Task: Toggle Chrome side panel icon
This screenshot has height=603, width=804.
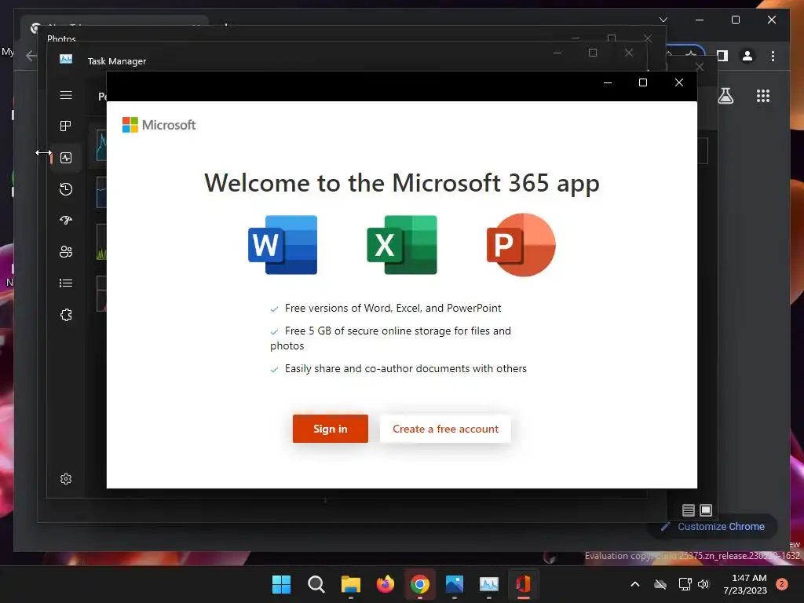Action: [x=722, y=56]
